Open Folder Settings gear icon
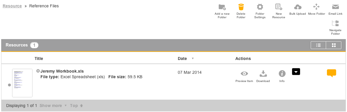The height and width of the screenshot is (112, 347). (x=260, y=7)
